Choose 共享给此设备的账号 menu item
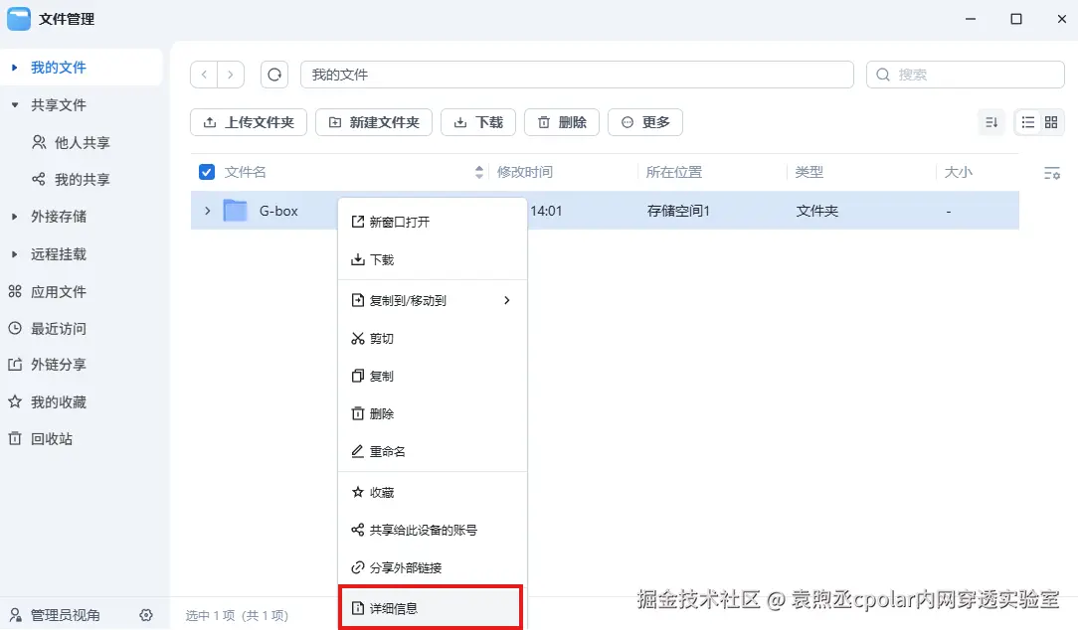1078x630 pixels. click(433, 530)
